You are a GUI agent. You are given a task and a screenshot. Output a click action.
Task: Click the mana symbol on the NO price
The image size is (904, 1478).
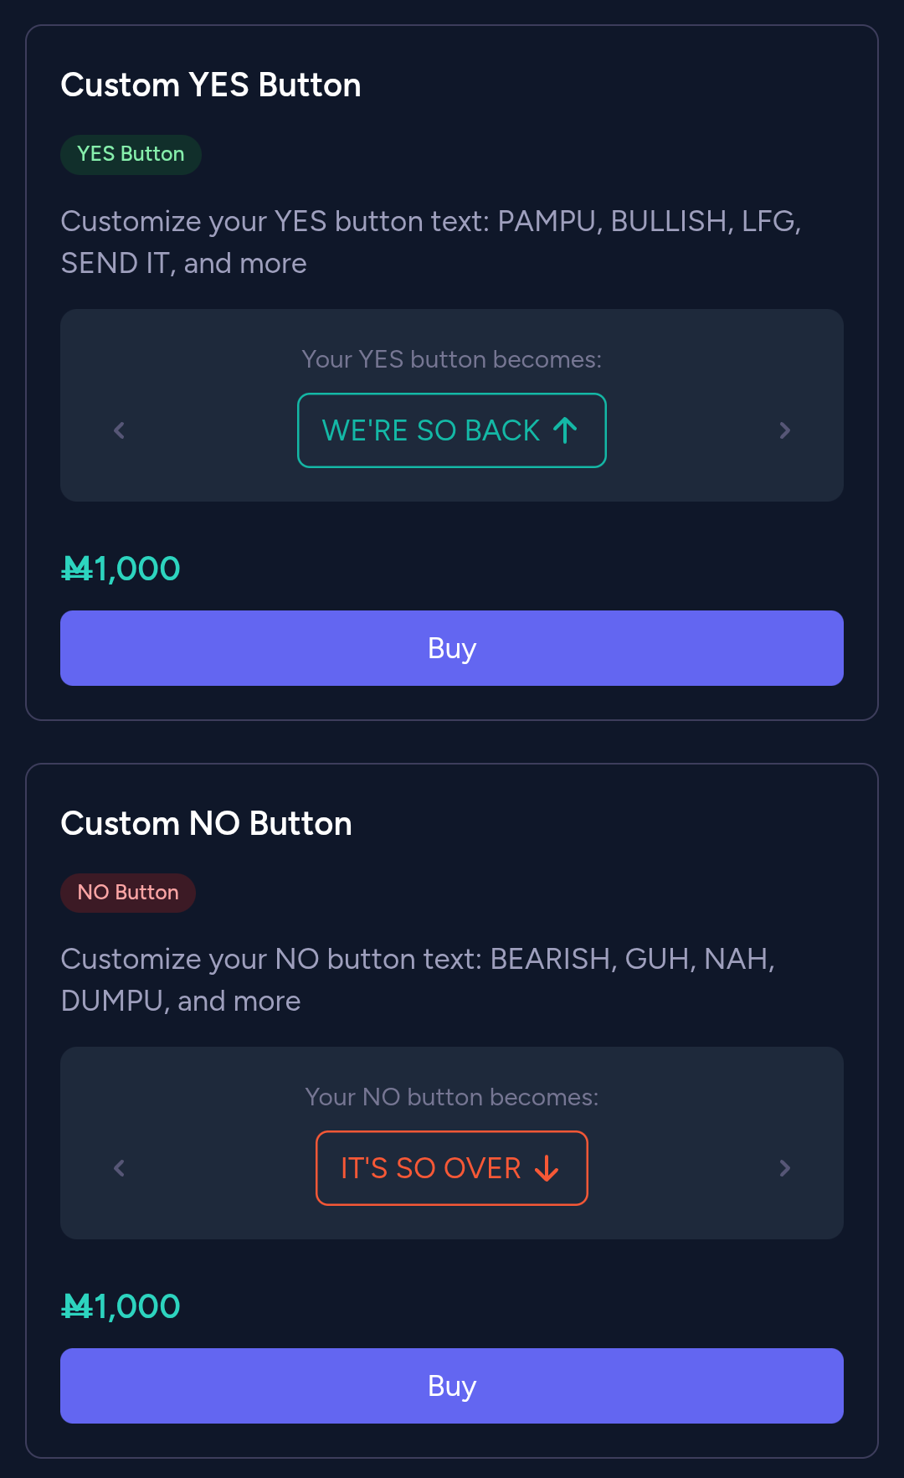(77, 1307)
